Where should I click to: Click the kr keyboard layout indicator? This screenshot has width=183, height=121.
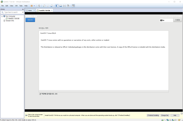(x=166, y=20)
